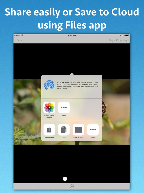Tap the video preview left of share sheet
The width and height of the screenshot is (144, 193).
click(x=27, y=112)
